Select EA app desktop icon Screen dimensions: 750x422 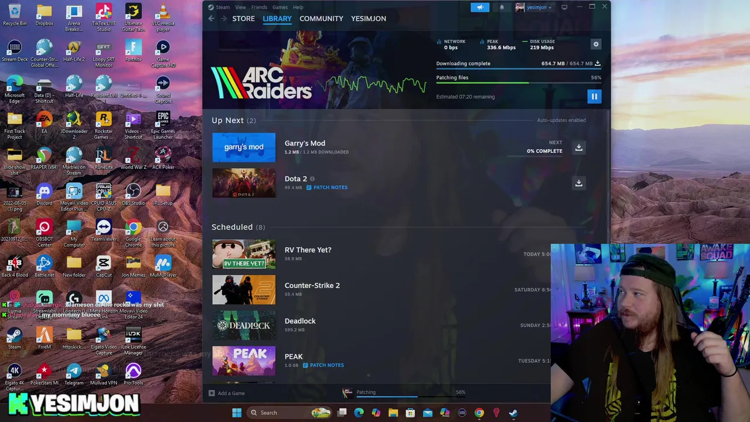pos(44,124)
